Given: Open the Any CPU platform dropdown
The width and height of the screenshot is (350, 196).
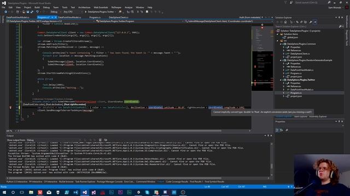Looking at the screenshot, I should 73,12.
